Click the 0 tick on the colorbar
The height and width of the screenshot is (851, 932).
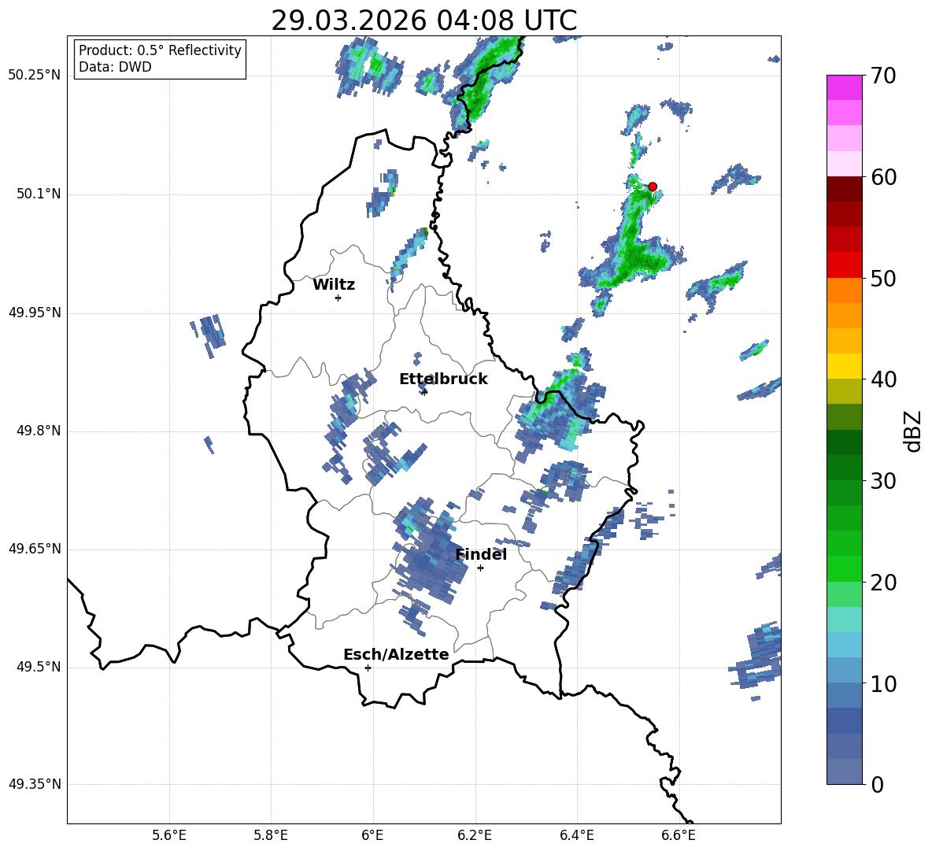(877, 785)
